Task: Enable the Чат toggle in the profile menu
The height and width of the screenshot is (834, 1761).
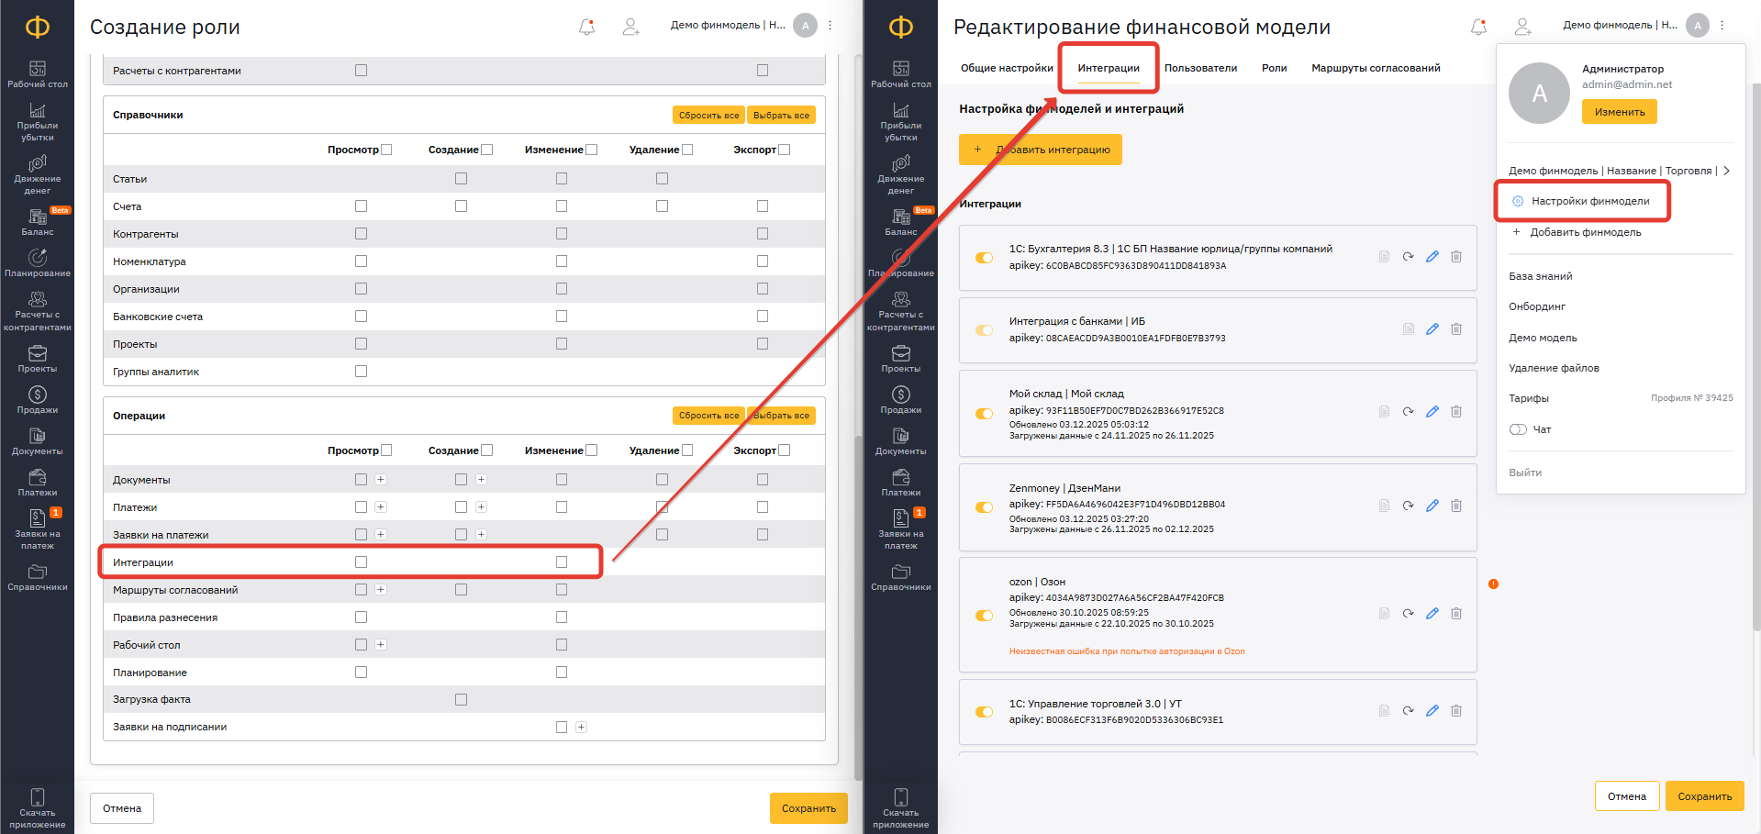Action: [x=1518, y=429]
